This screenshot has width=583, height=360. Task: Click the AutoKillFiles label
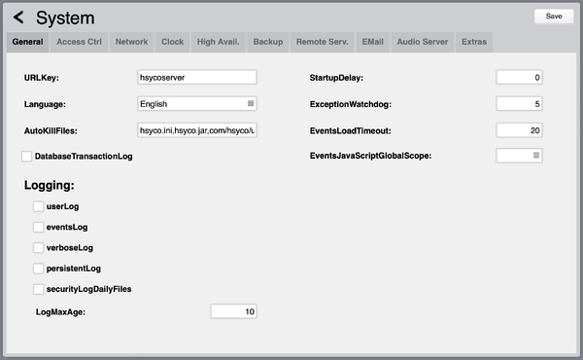tap(51, 130)
